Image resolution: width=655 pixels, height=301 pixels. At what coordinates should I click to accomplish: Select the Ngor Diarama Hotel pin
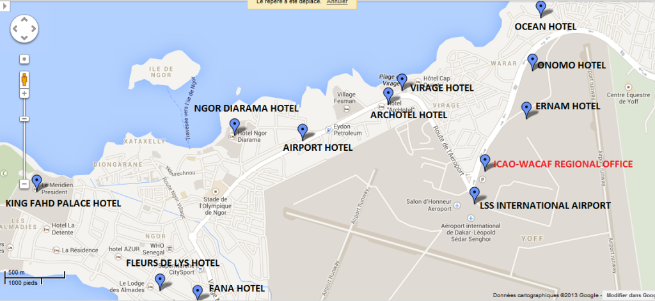235,127
